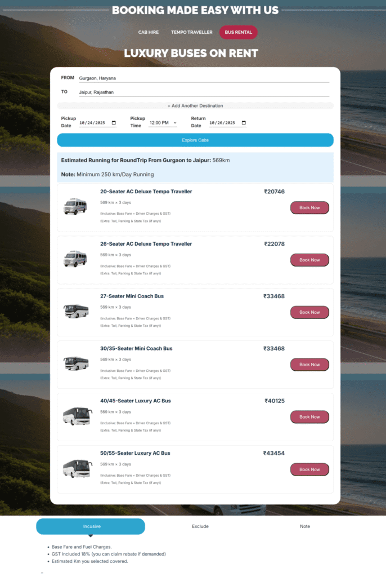
Task: Click the Explore Cabs button
Action: pos(195,140)
